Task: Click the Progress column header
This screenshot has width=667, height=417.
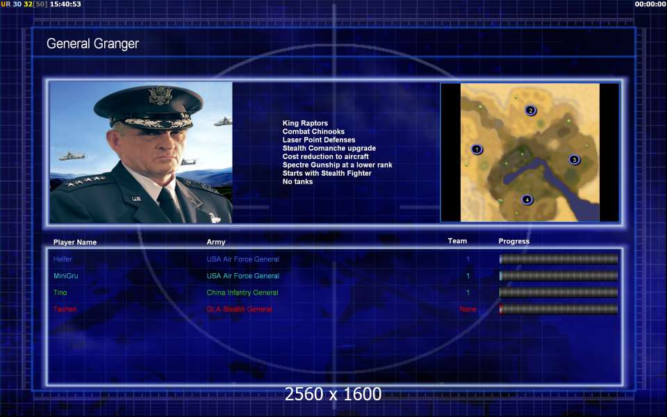Action: tap(514, 241)
